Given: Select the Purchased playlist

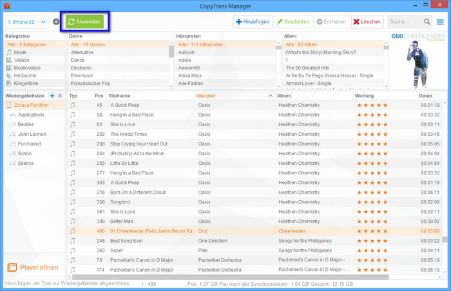Looking at the screenshot, I should 29,144.
